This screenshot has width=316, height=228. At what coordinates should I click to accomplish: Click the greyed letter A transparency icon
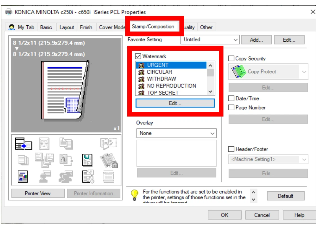tap(66, 160)
